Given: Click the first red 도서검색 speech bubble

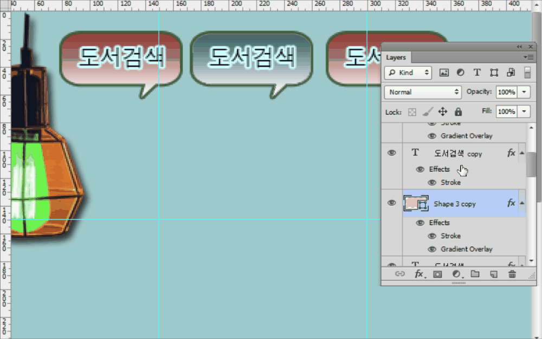Looking at the screenshot, I should (x=121, y=65).
